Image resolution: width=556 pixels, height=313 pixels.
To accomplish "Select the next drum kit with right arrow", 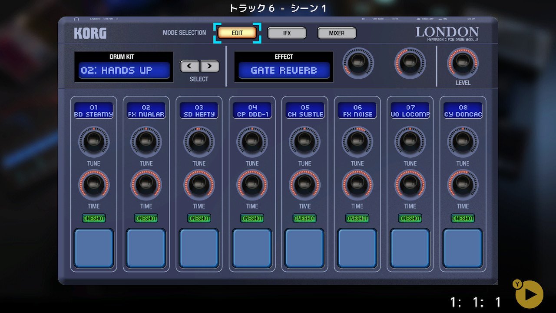I will (x=209, y=67).
